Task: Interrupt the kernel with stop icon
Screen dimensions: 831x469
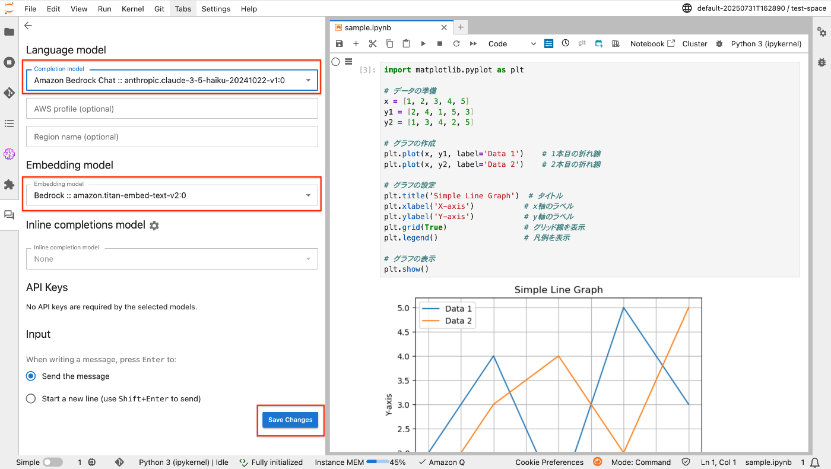Action: (x=440, y=43)
